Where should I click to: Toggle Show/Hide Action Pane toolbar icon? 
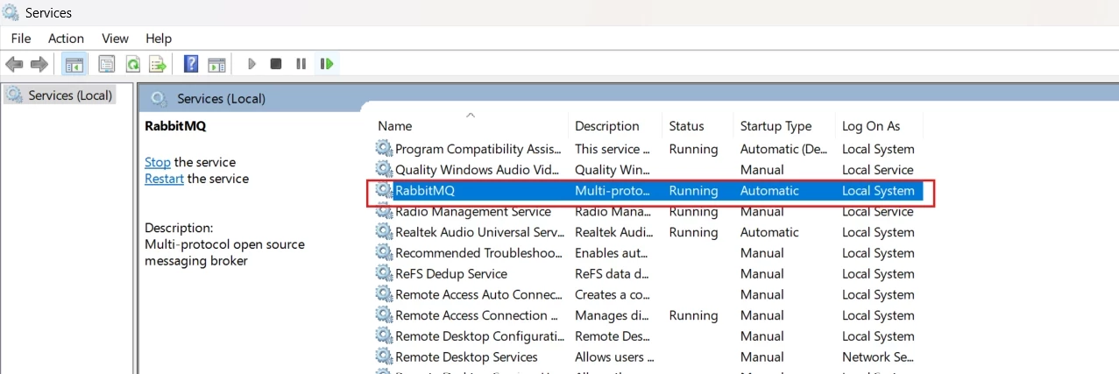[216, 64]
